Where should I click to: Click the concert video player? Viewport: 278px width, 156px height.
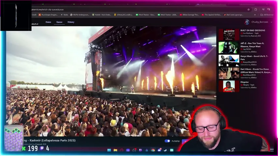[x=111, y=81]
